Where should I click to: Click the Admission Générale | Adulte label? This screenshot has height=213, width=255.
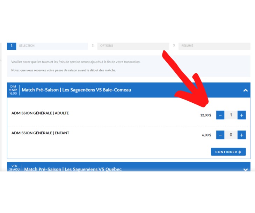pyautogui.click(x=40, y=113)
